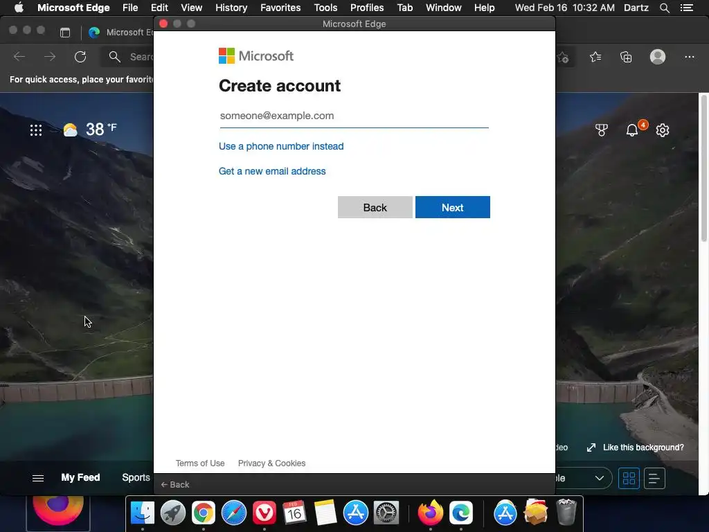Open the Edge tab actions menu icon
This screenshot has height=532, width=709.
click(x=65, y=32)
